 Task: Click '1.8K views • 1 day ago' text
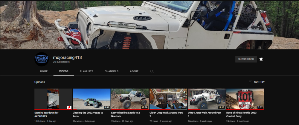(x=45, y=121)
